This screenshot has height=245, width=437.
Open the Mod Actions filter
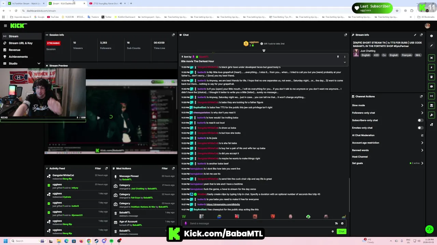pos(165,168)
